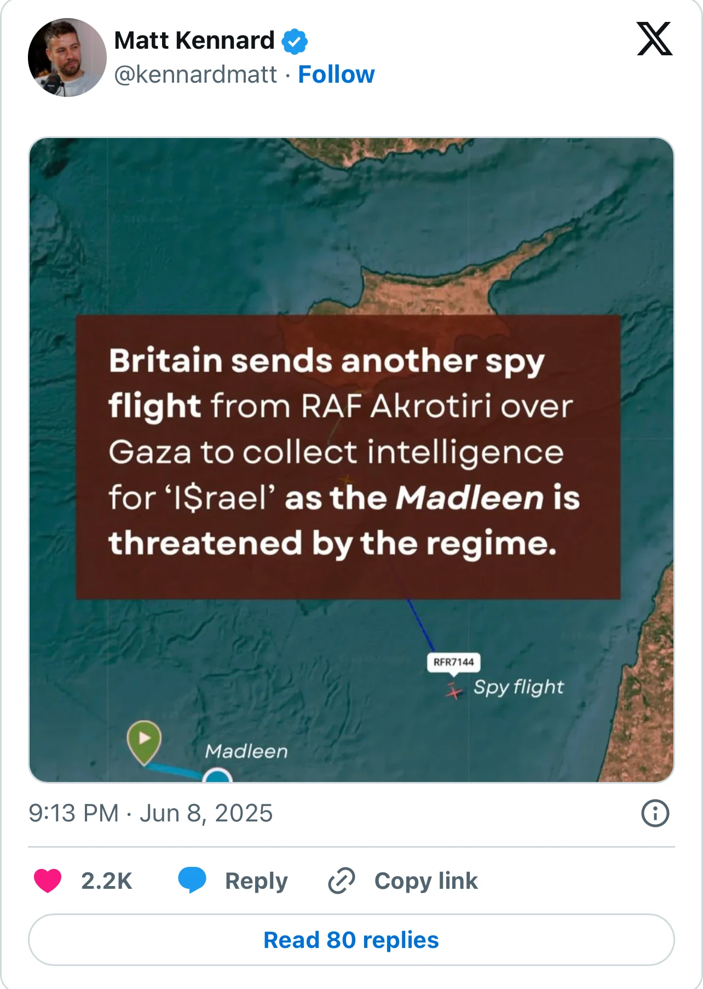Open Matt Kennard's profile avatar
This screenshot has height=989, width=703.
tap(67, 58)
